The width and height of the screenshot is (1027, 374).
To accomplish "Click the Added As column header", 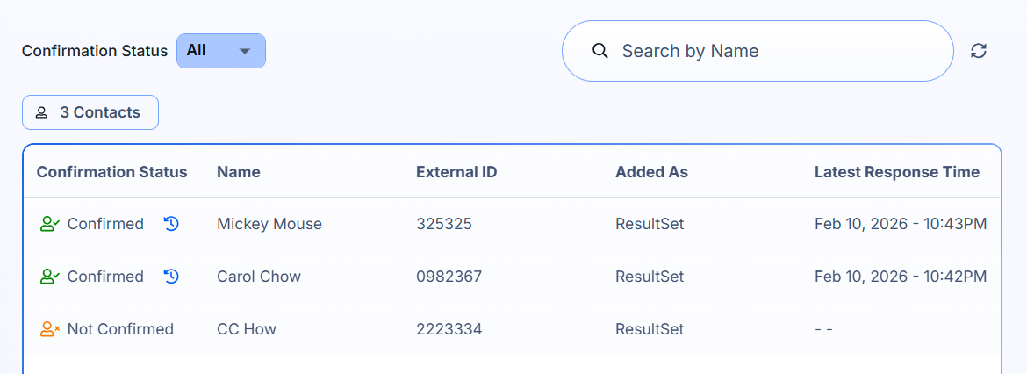I will click(x=651, y=172).
